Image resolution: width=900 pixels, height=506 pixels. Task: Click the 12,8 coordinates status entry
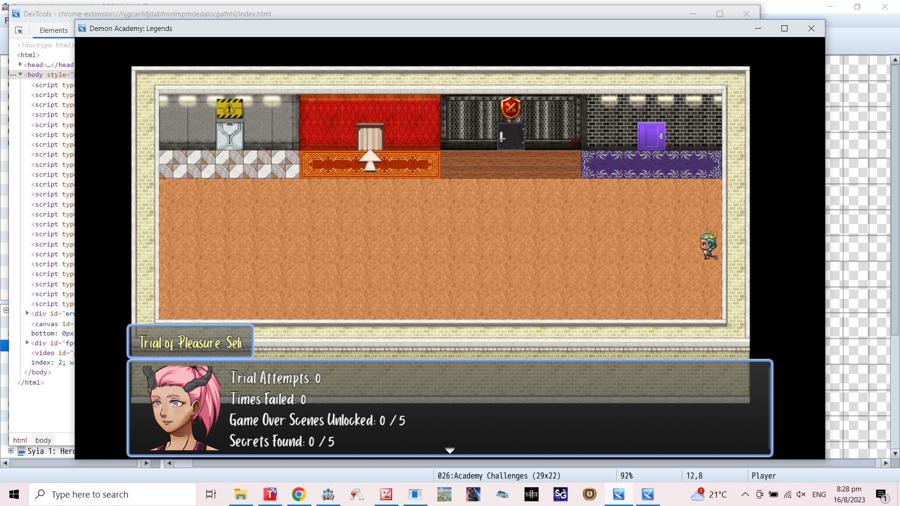[x=694, y=476]
